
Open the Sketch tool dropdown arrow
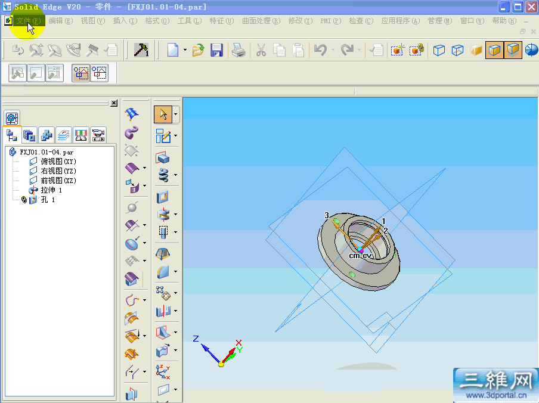pyautogui.click(x=176, y=136)
